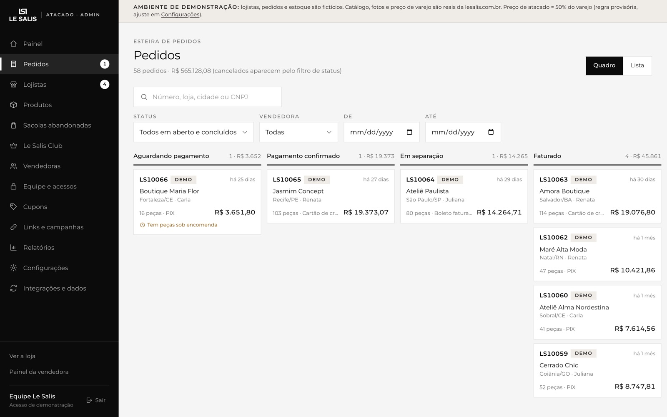Click the Links e campanhas chain icon

click(x=13, y=227)
